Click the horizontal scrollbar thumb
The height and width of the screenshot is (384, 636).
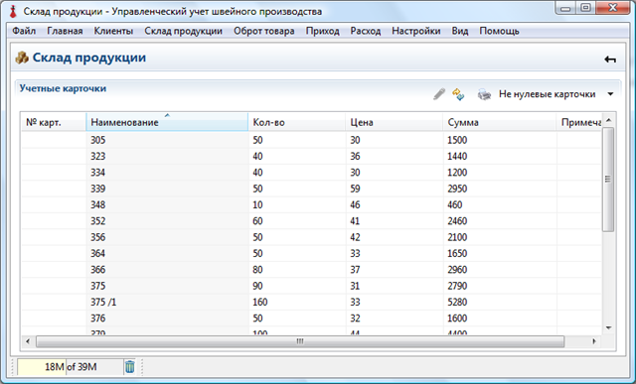[x=300, y=341]
